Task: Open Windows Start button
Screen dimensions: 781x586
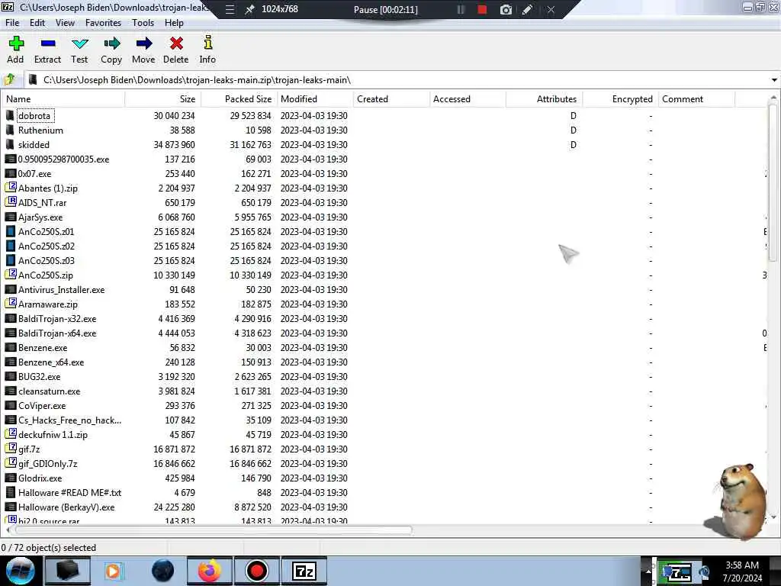Action: pyautogui.click(x=20, y=571)
